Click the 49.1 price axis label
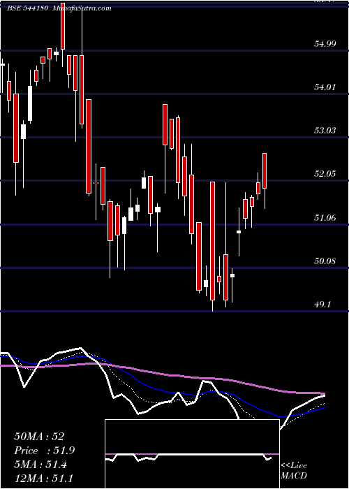Viewport: 349px width, 489px height. pos(322,304)
